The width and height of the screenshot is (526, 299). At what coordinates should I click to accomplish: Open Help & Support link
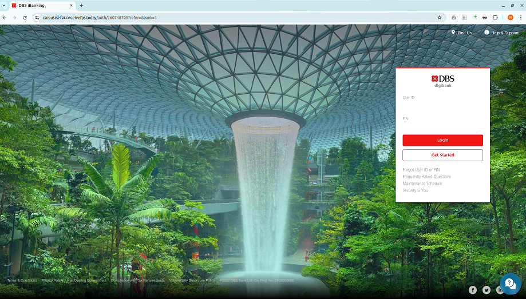pyautogui.click(x=501, y=33)
